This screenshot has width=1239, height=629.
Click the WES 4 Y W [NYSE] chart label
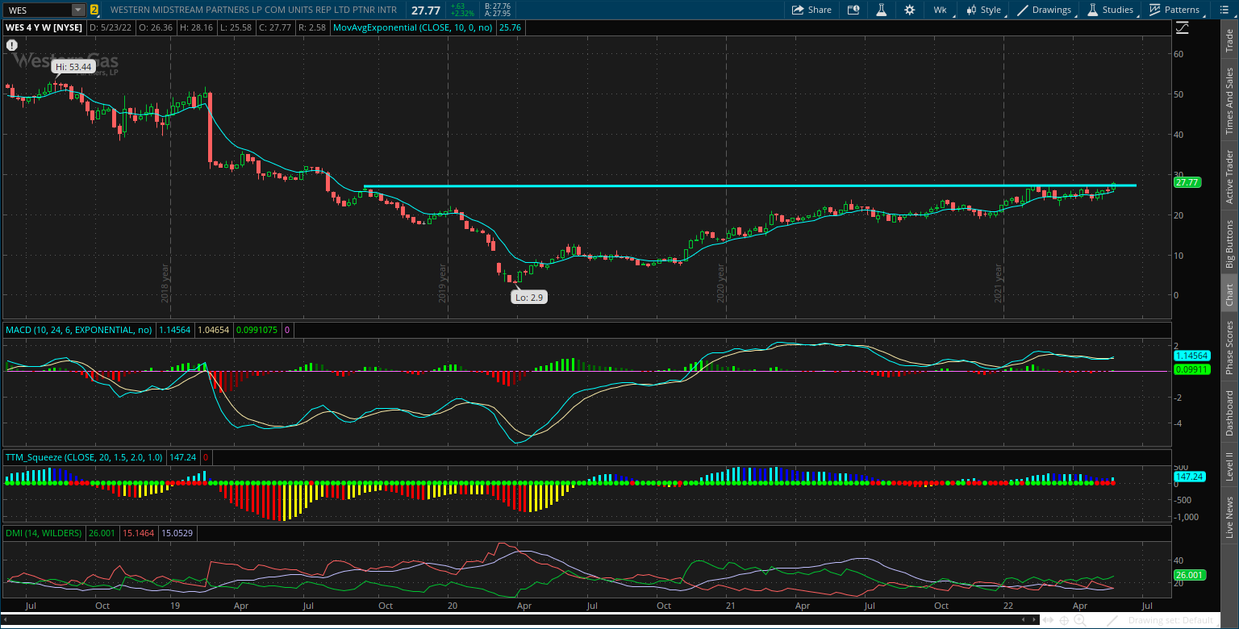[x=44, y=27]
